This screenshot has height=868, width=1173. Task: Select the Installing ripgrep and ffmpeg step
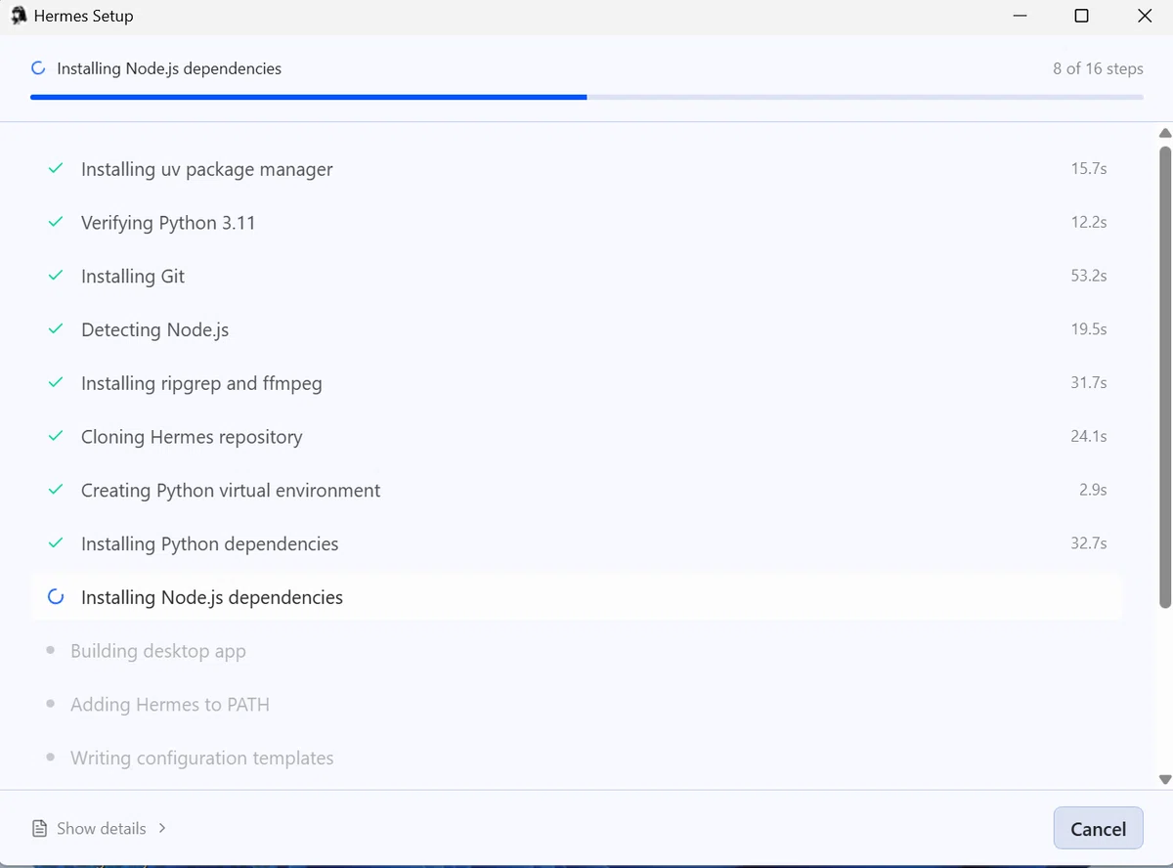tap(577, 383)
